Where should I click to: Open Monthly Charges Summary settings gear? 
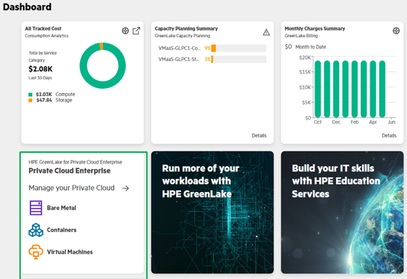(396, 30)
